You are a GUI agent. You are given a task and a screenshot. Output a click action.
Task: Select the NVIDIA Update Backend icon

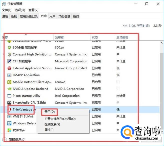point(9,89)
